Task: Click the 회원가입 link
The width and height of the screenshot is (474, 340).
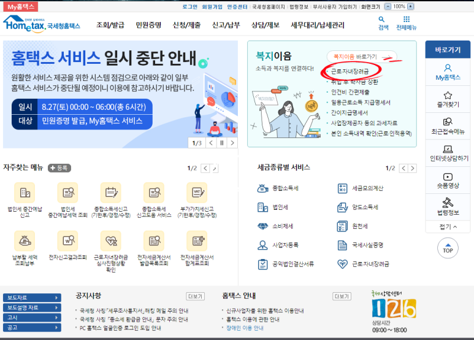Action: [x=212, y=7]
